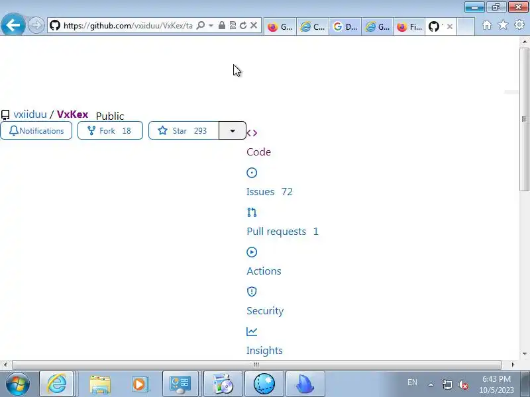Viewport: 530px width, 397px height.
Task: Restore down the browser window
Action: (496, 7)
